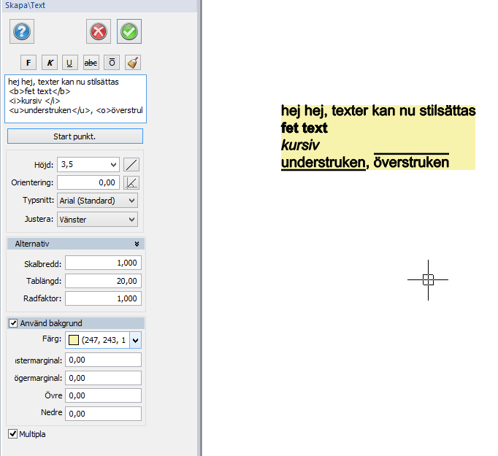Pick angle from drawing next to Orientering

click(x=131, y=183)
